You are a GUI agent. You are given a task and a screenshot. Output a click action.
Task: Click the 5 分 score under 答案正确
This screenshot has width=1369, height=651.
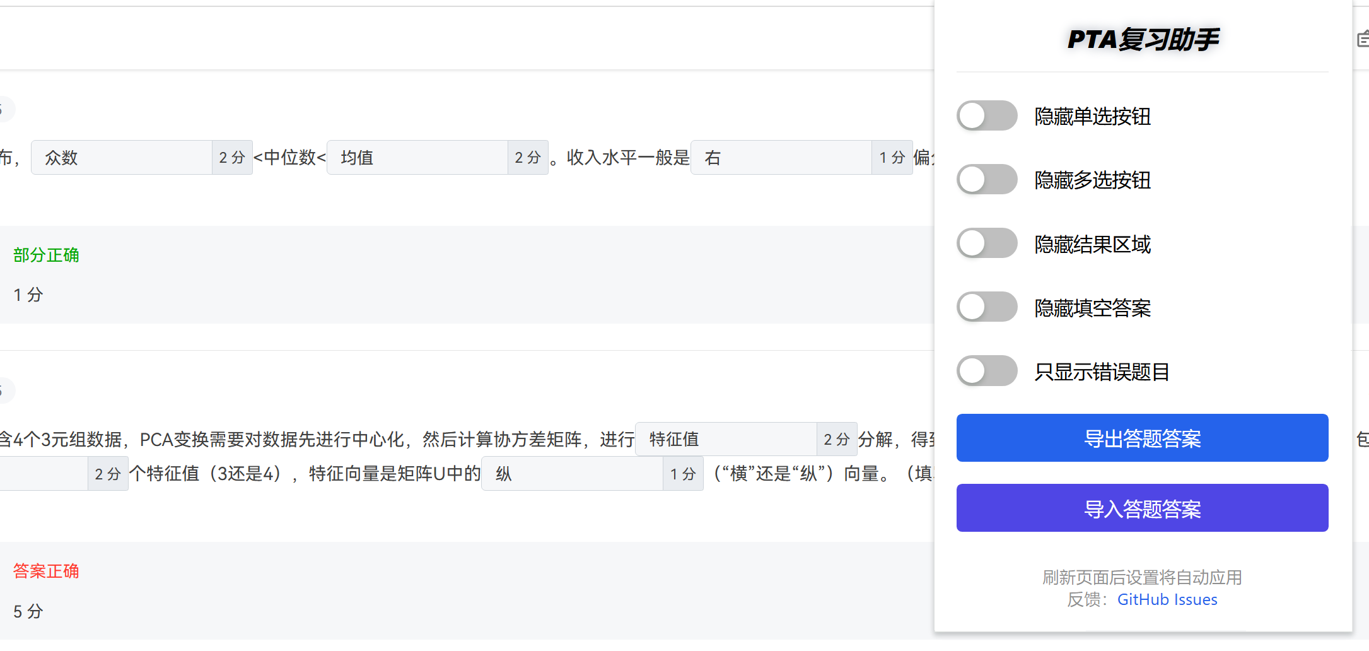[28, 611]
